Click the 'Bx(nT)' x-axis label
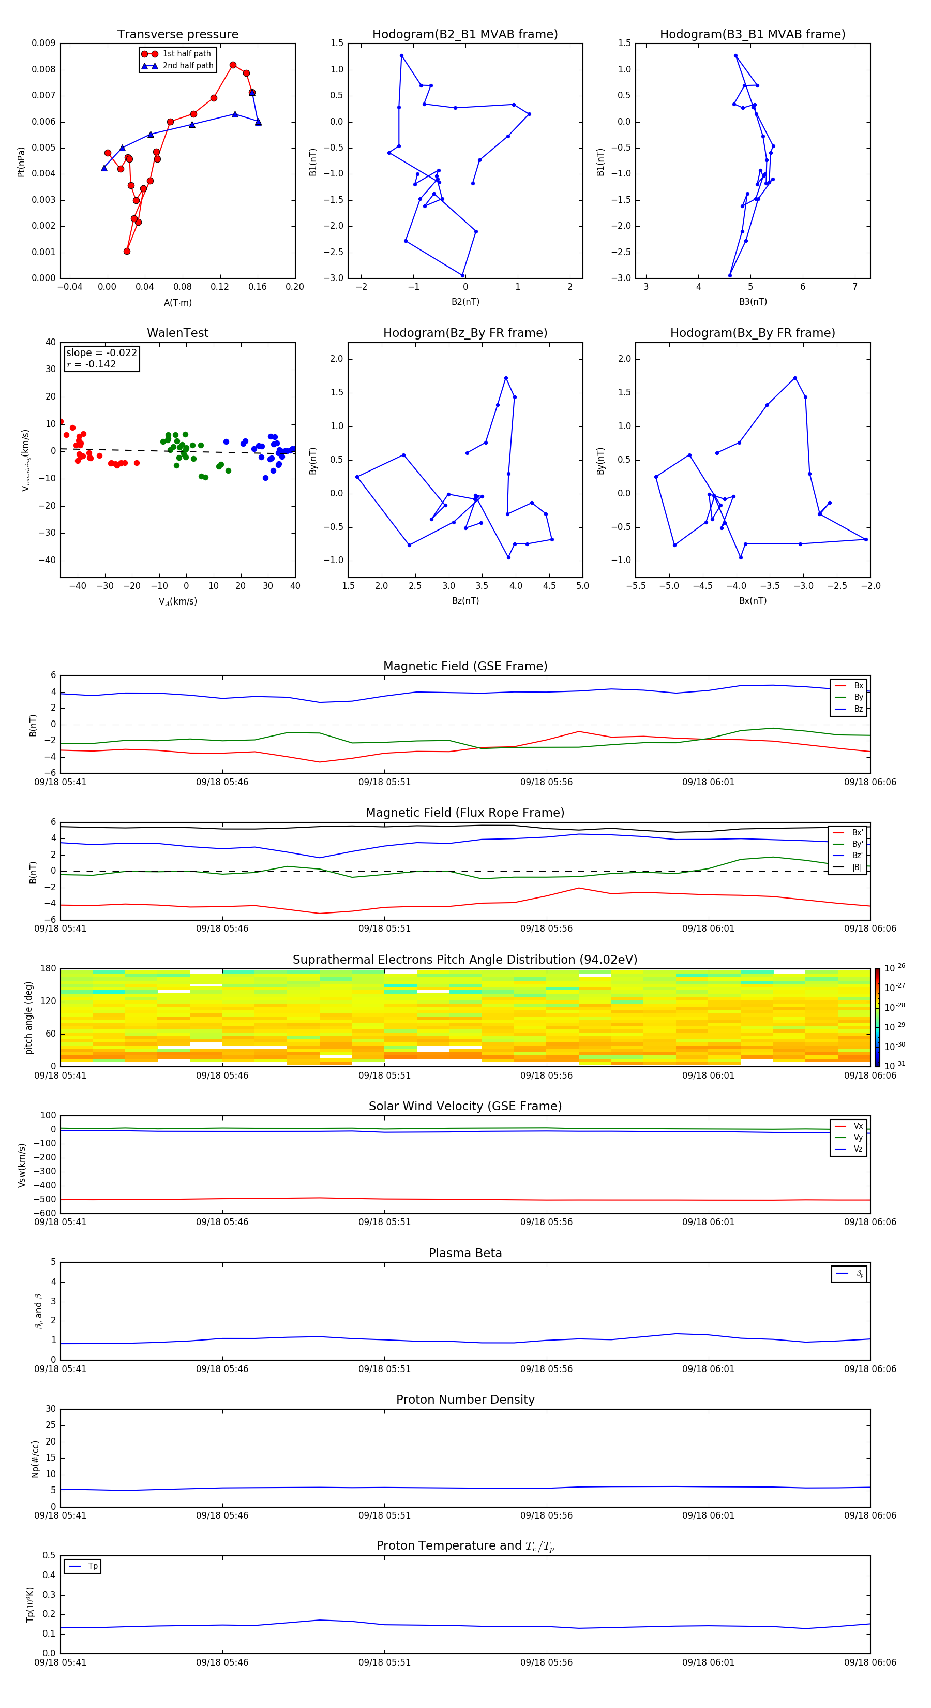The height and width of the screenshot is (1708, 931). 753,601
